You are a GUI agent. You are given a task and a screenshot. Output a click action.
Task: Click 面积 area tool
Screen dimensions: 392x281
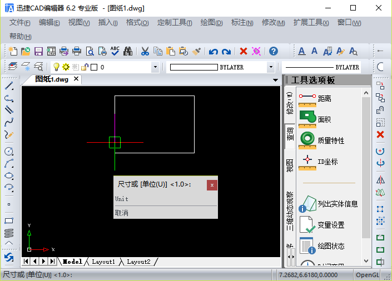(x=315, y=119)
